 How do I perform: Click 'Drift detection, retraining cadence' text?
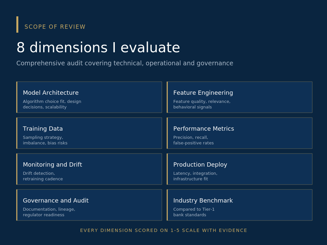point(43,176)
